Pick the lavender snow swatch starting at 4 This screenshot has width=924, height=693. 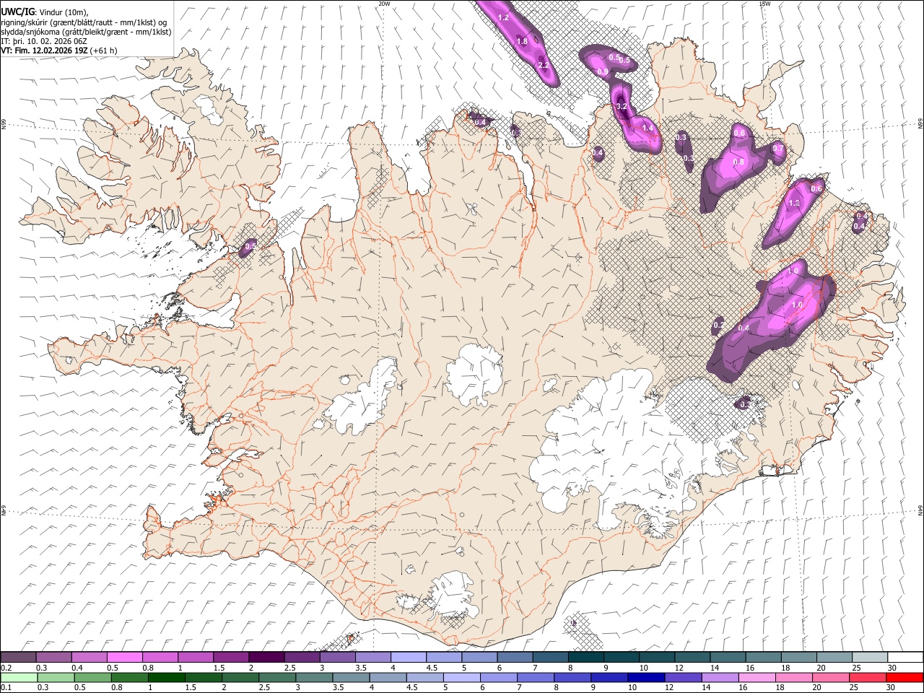408,658
